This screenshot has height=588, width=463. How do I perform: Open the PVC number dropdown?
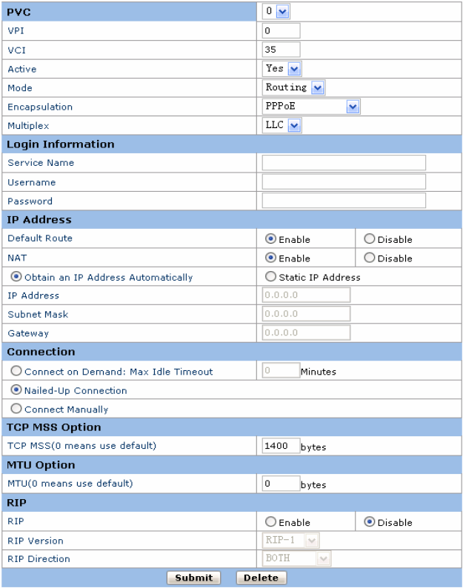pyautogui.click(x=276, y=11)
